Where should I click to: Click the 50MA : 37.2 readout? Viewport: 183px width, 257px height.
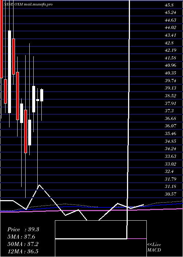pyautogui.click(x=23, y=244)
